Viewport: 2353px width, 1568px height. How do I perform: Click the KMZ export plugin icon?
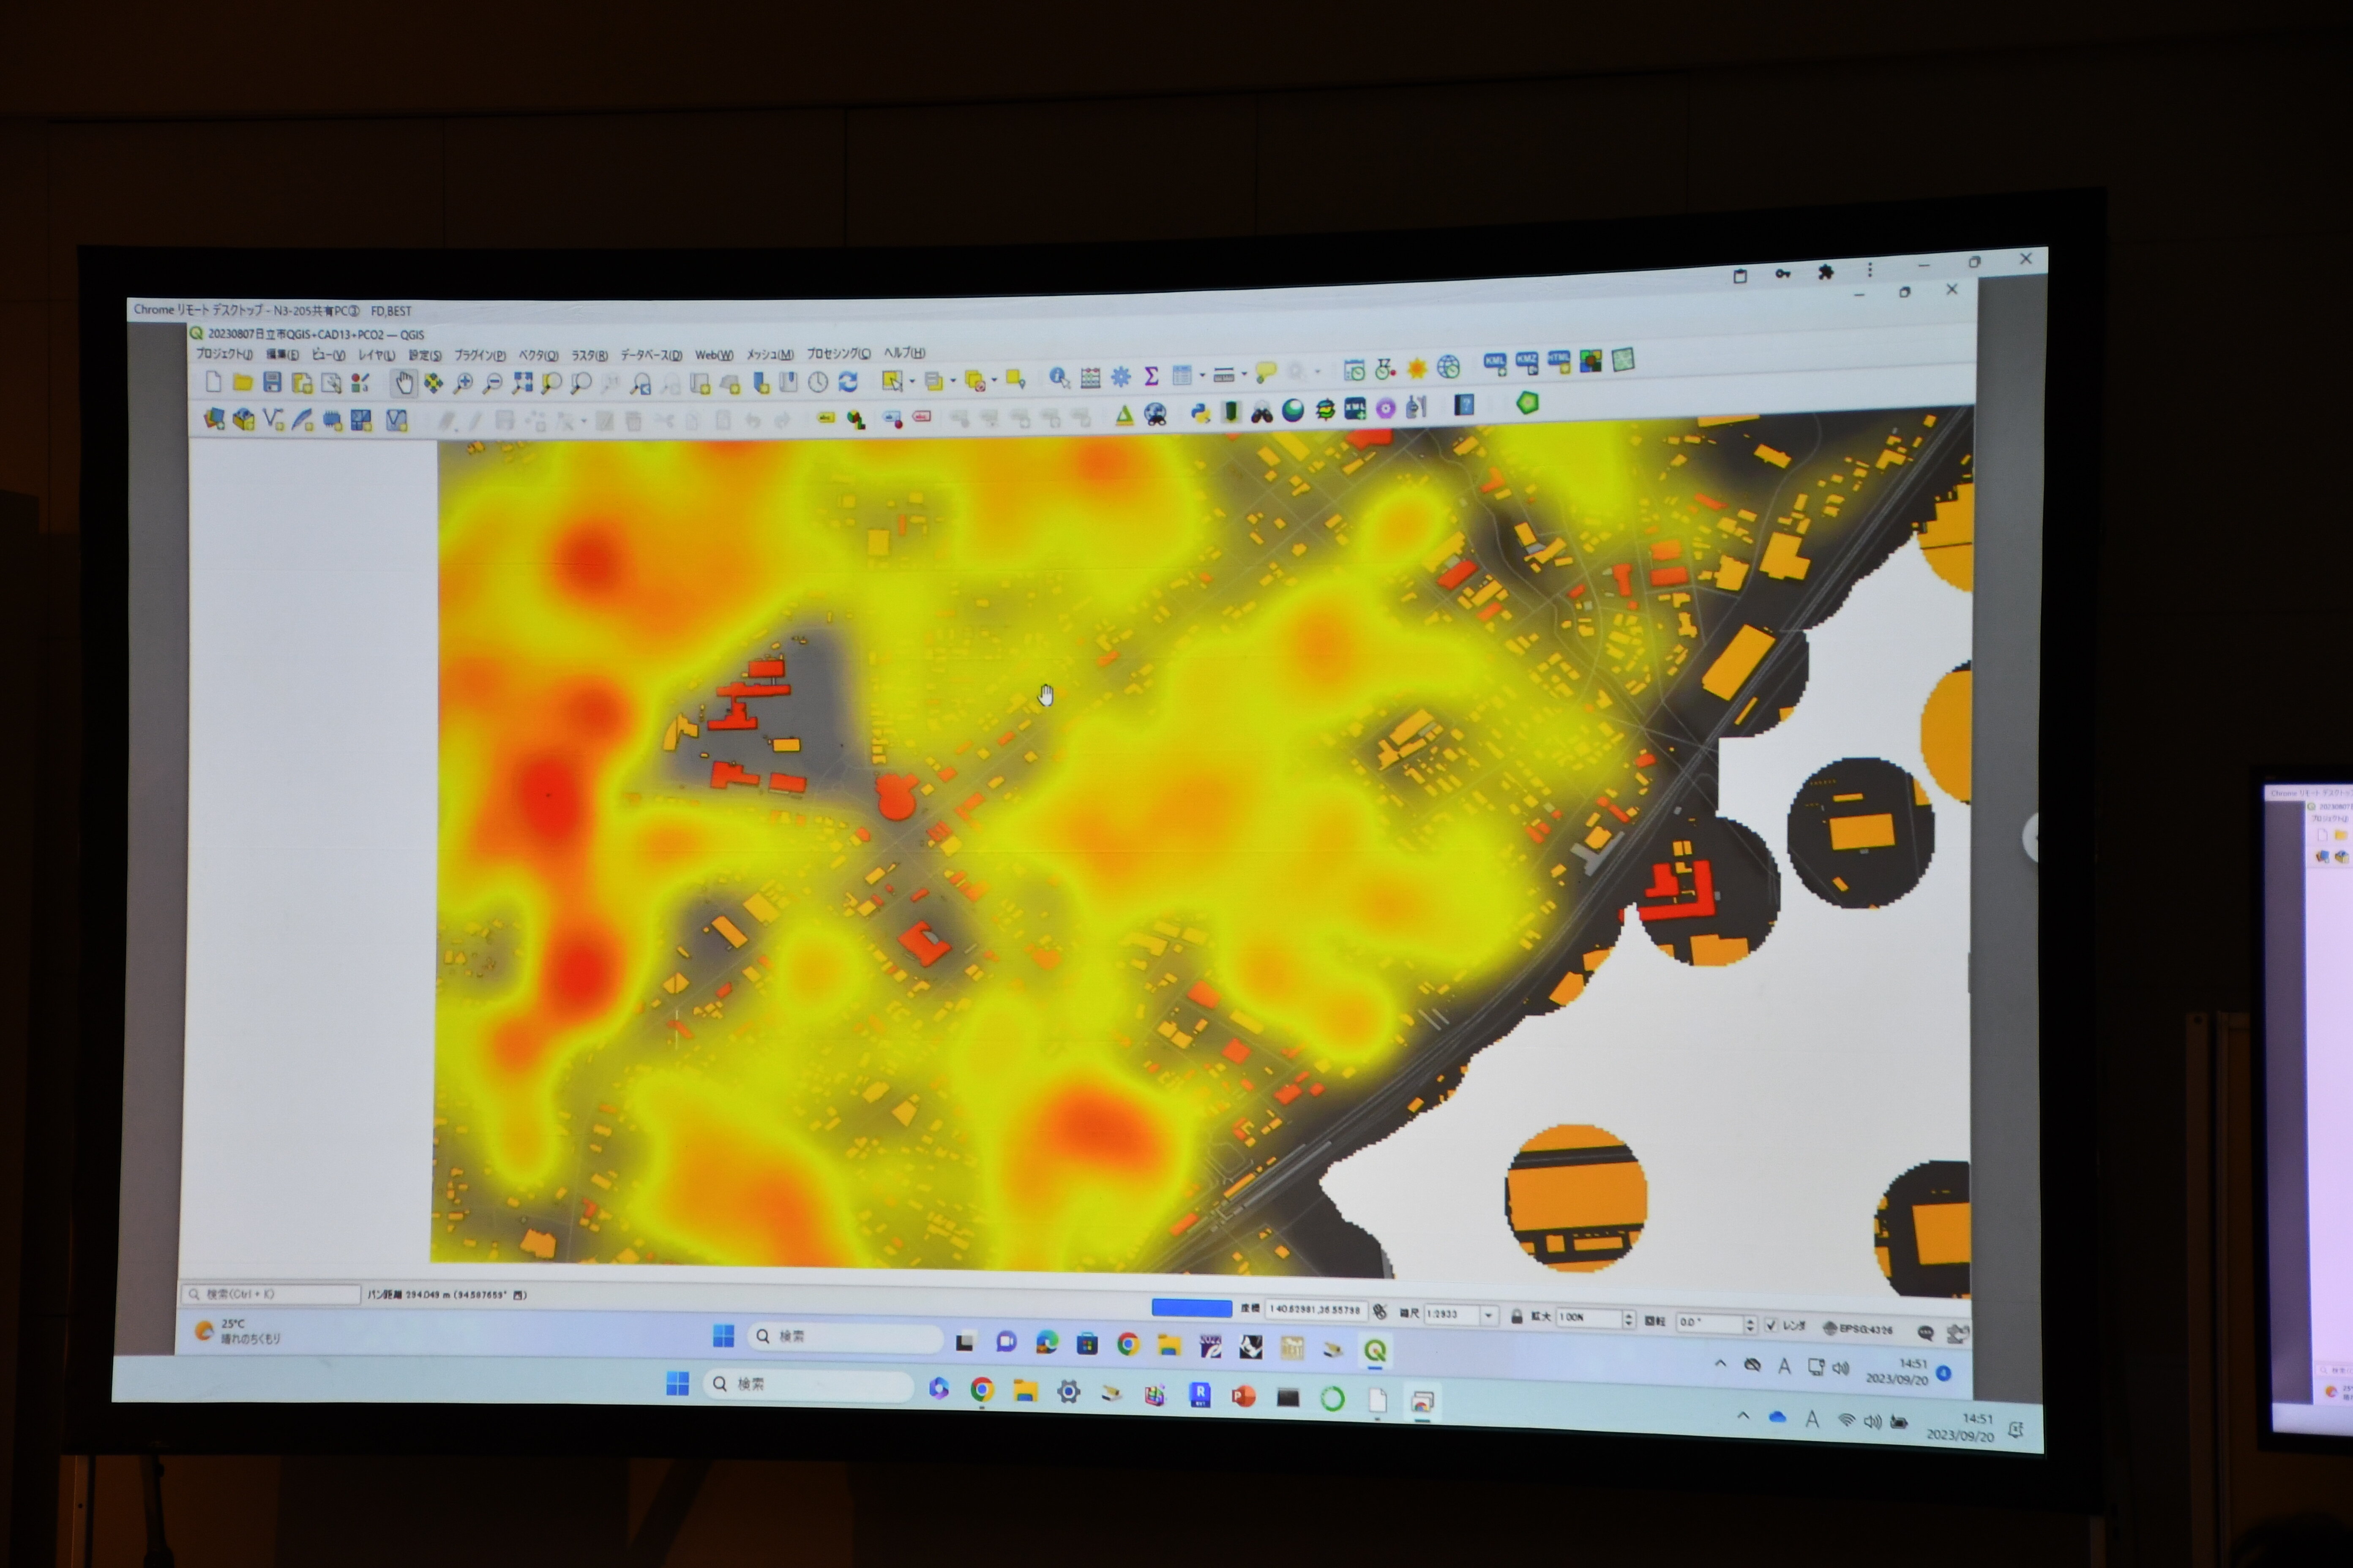click(x=1527, y=363)
